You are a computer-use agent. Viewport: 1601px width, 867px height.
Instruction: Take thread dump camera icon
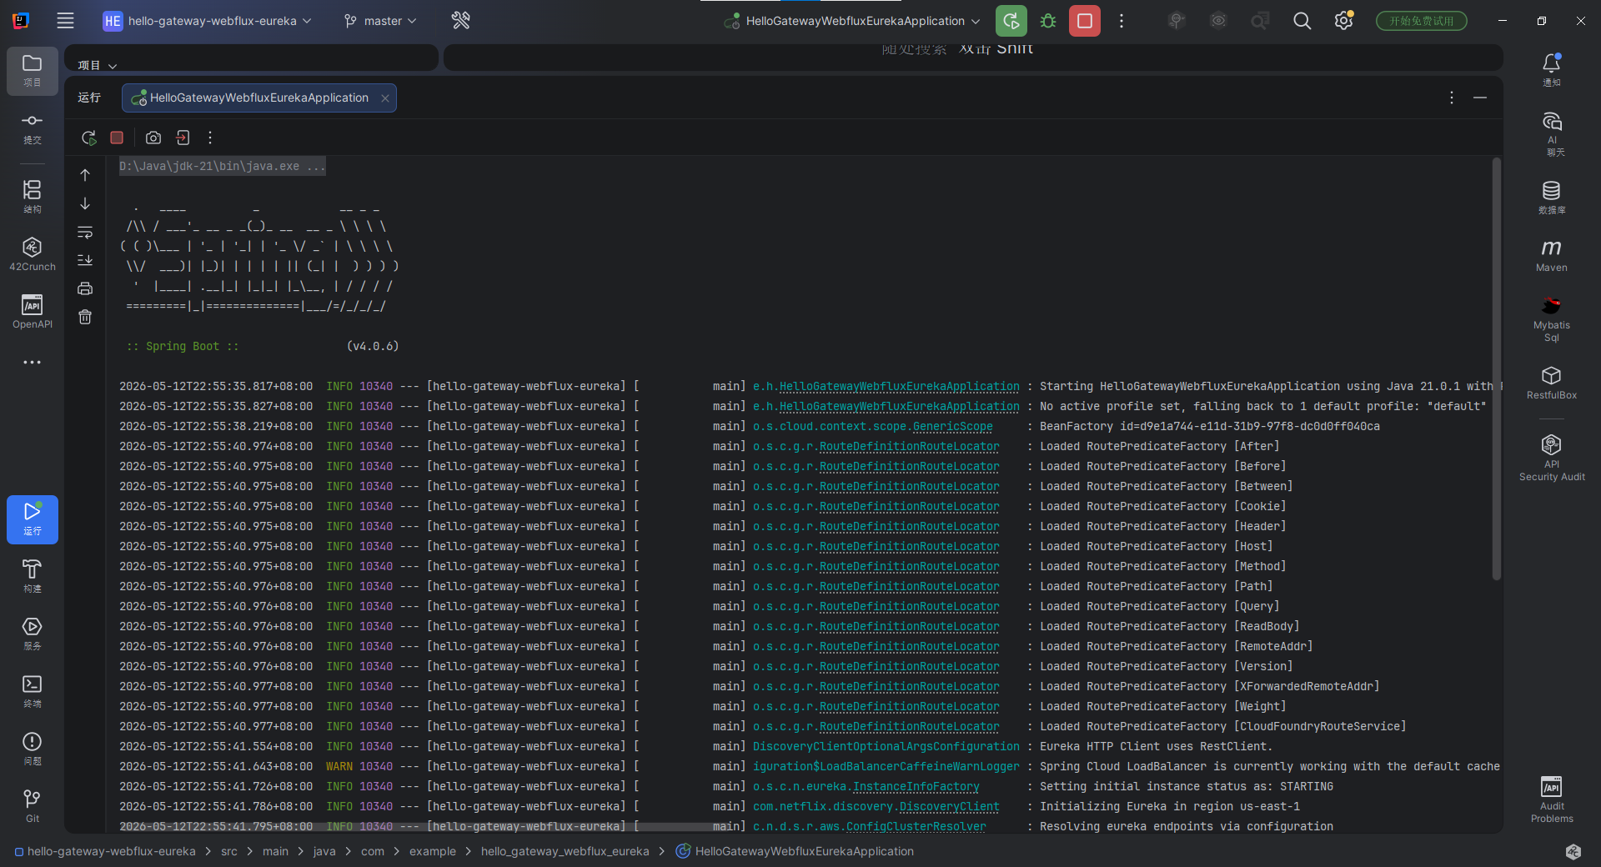pos(153,138)
